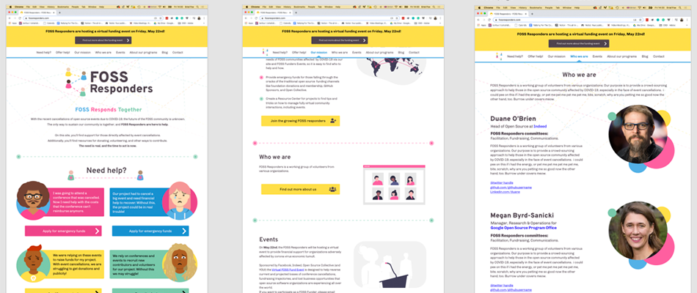Viewport: 697px width, 293px height.
Task: Click the Spotlight search icon in the left window's menu bar
Action: coord(199,7)
